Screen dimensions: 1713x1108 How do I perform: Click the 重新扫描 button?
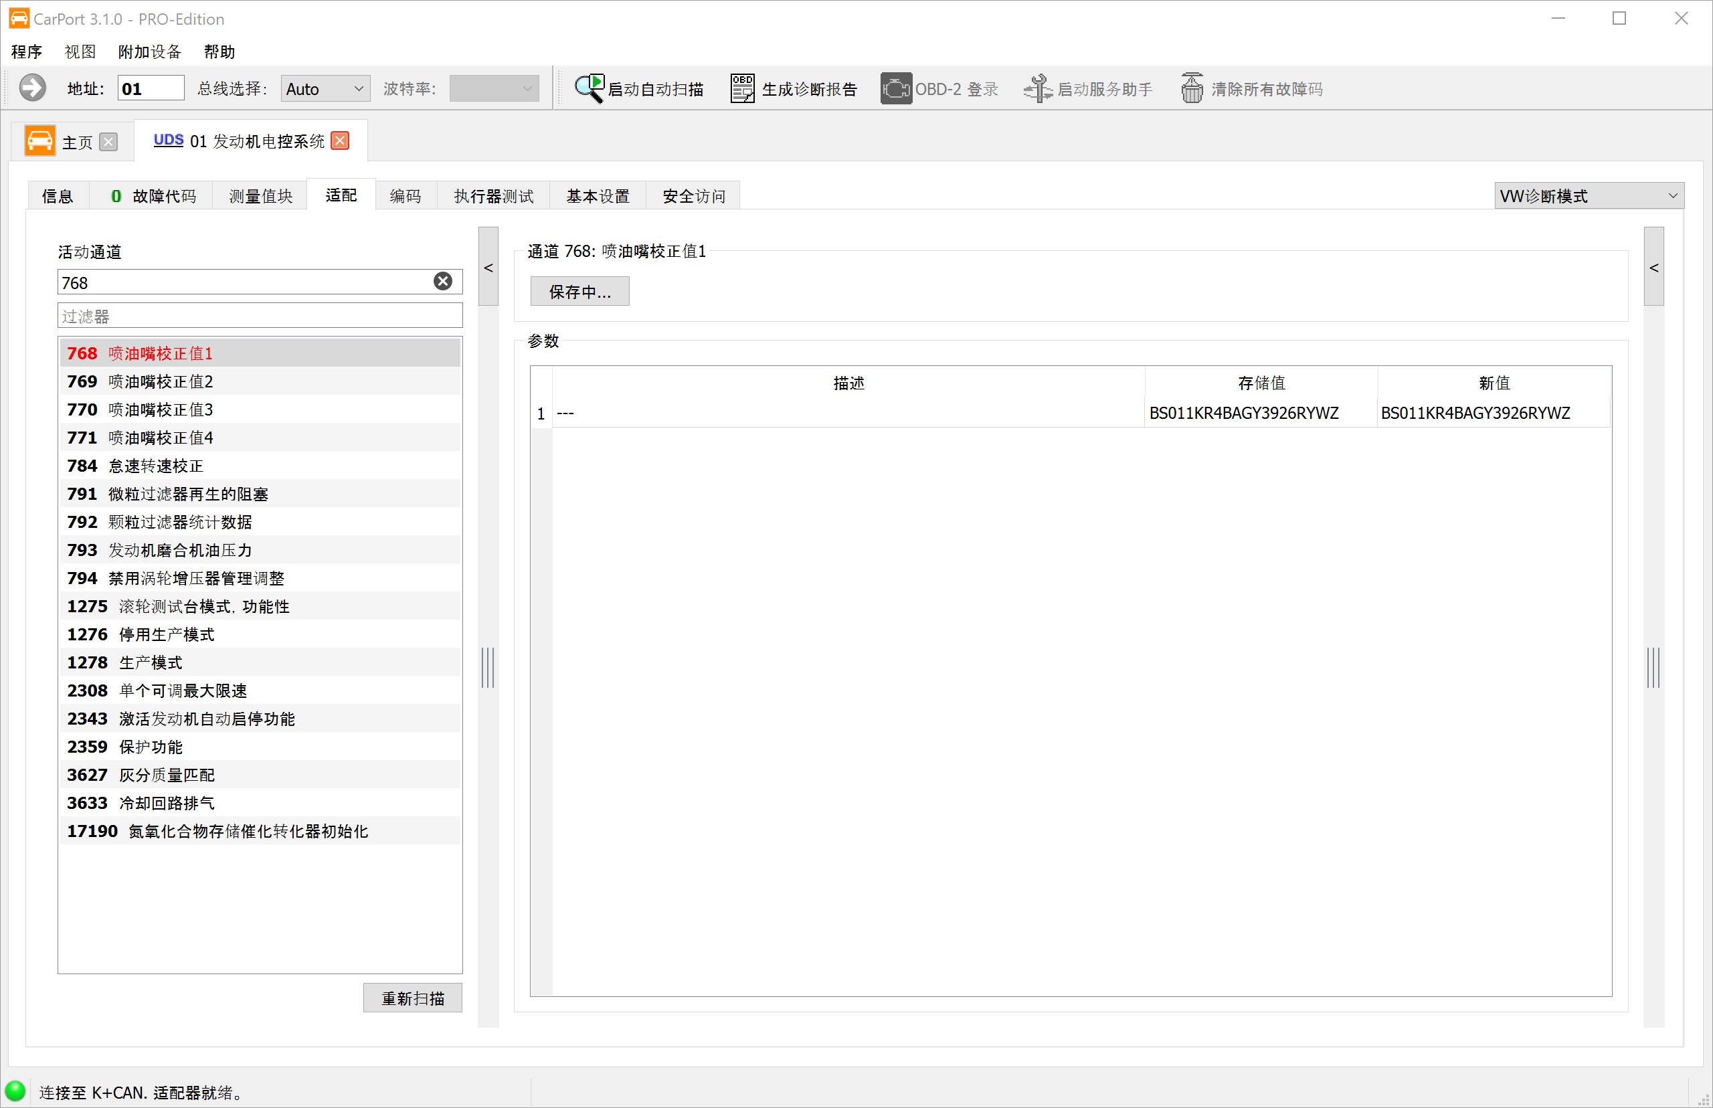click(x=413, y=998)
